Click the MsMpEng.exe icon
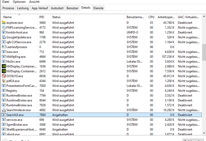Viewport: 206px width, 141px height. click(4, 57)
